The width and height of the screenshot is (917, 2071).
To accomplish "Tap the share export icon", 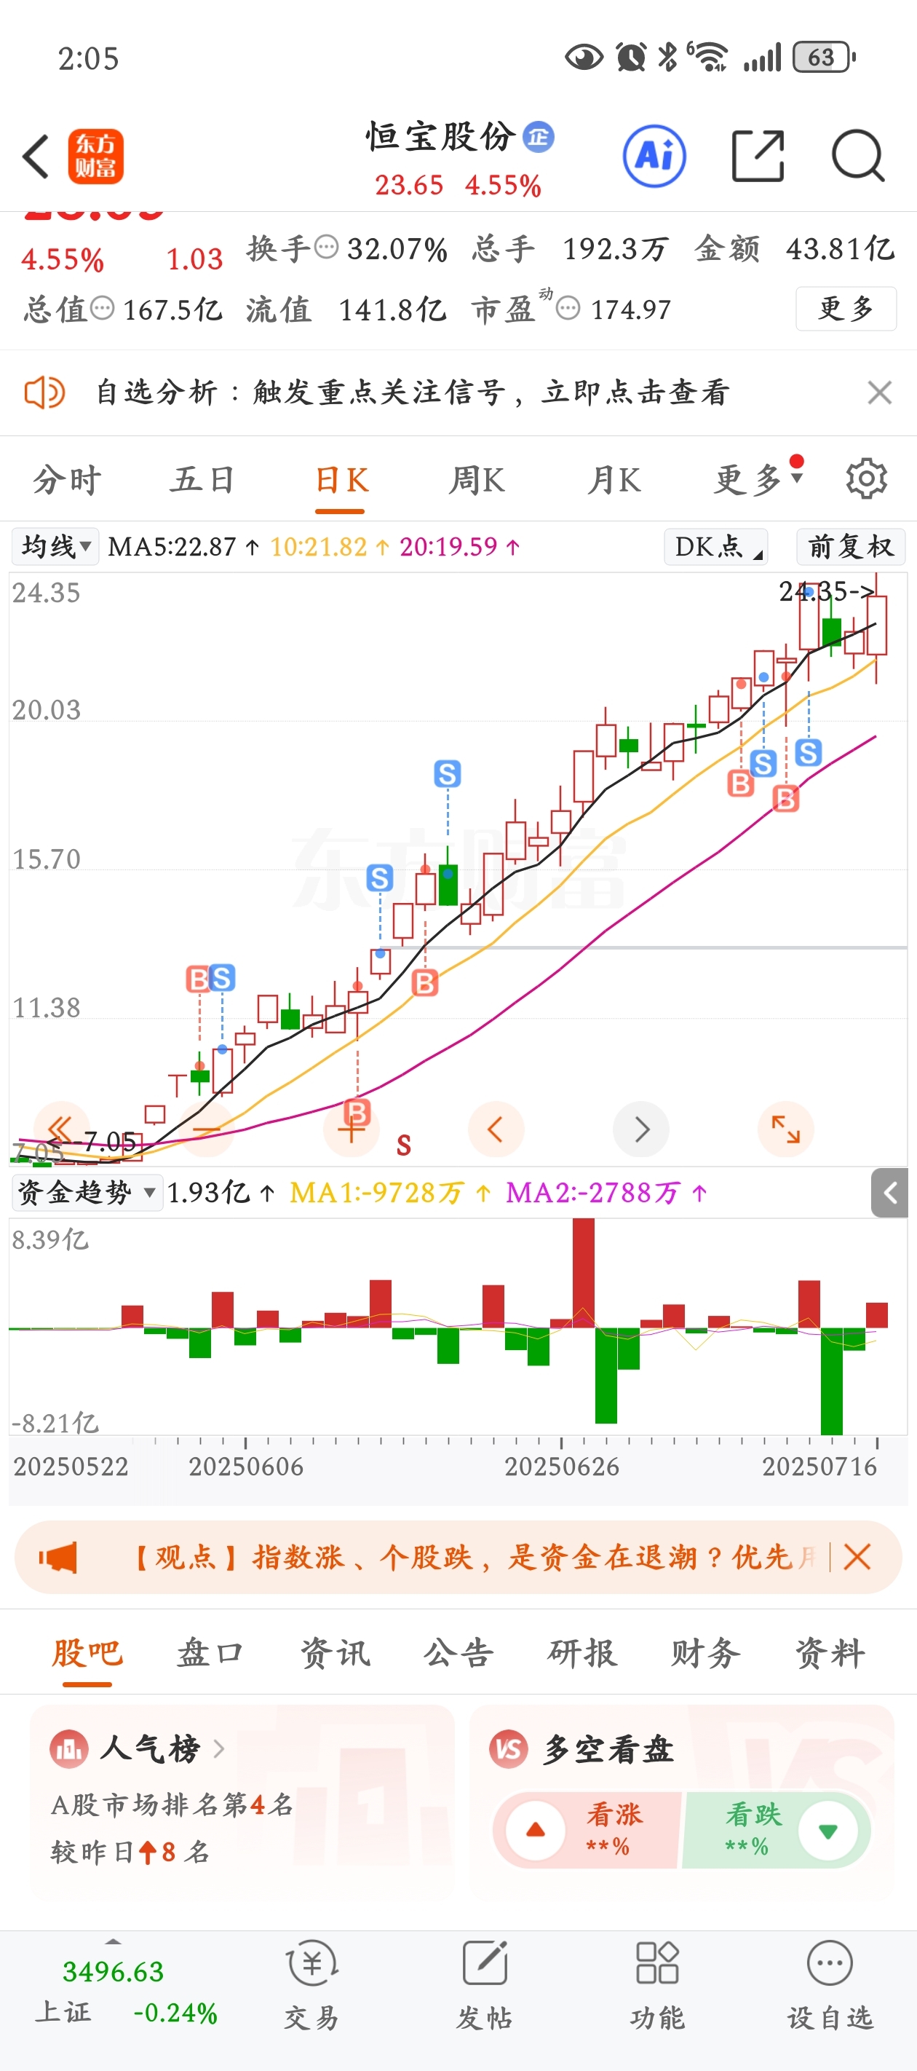I will pyautogui.click(x=758, y=156).
